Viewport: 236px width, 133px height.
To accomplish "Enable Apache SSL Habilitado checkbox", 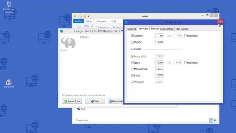I will pos(185,36).
